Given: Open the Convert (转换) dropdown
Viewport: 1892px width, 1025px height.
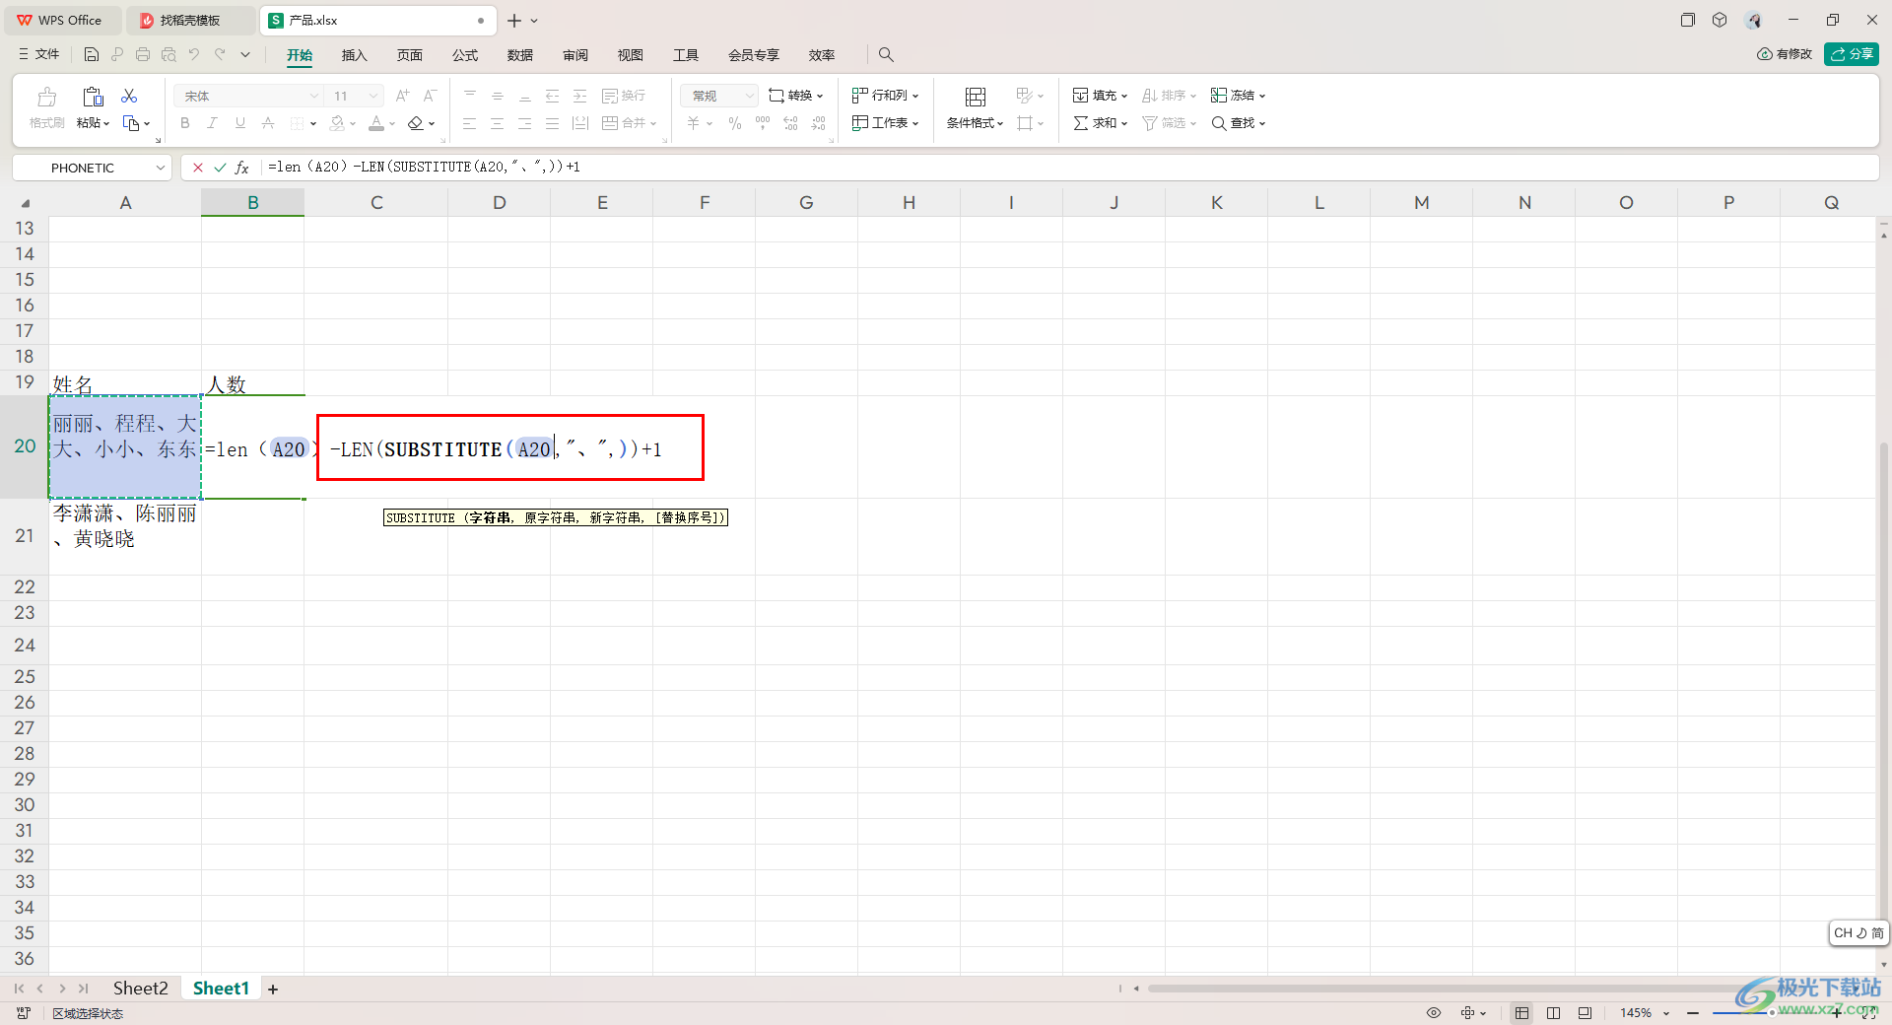Looking at the screenshot, I should pos(795,96).
